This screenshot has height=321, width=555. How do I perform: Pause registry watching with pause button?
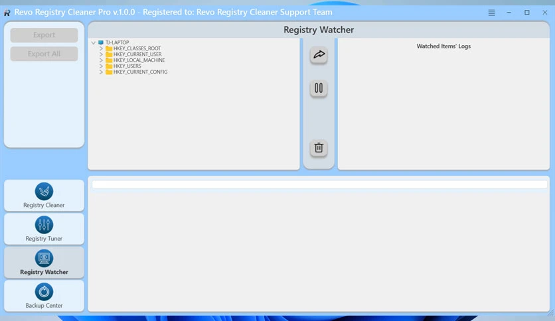(319, 88)
